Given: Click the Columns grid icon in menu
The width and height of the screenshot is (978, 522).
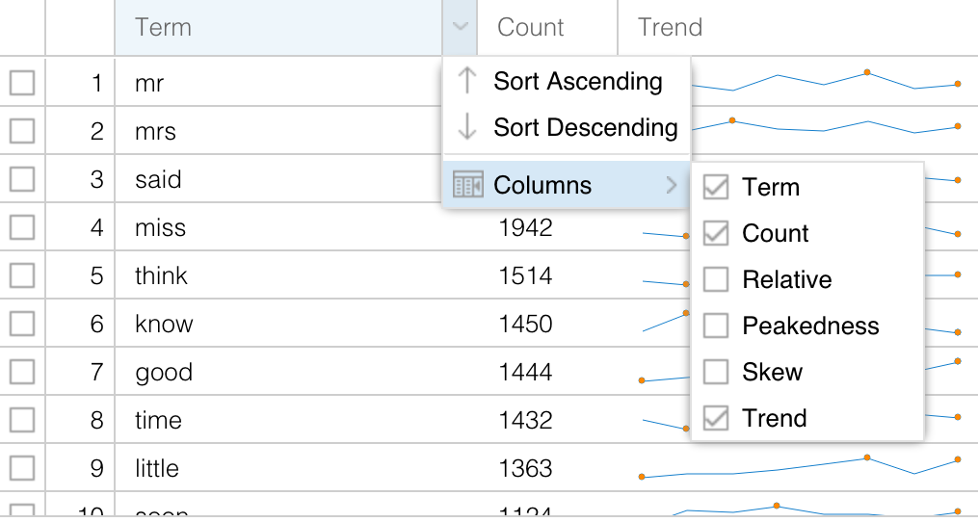Looking at the screenshot, I should 467,185.
